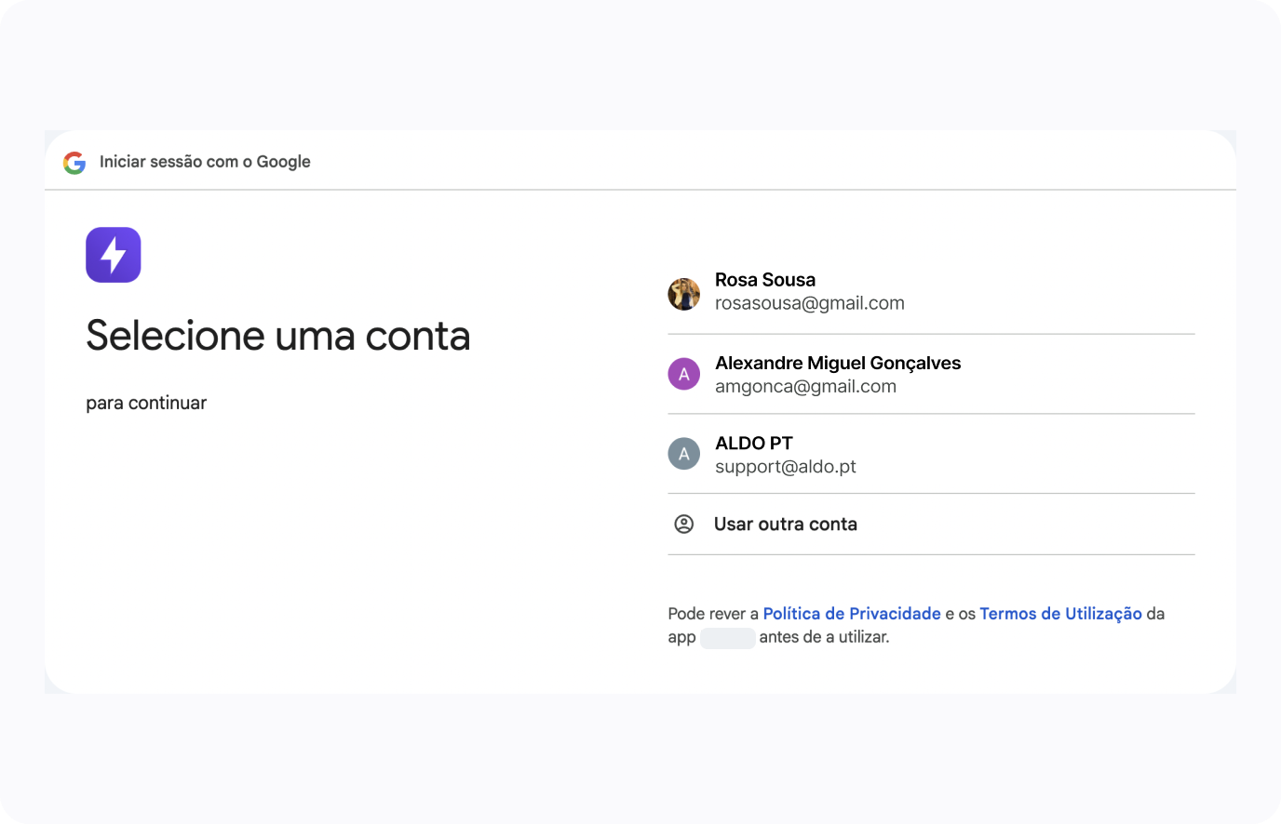Select Alexandre Miguel Gonçalves account name
Screen dimensions: 1281x824
coord(838,363)
